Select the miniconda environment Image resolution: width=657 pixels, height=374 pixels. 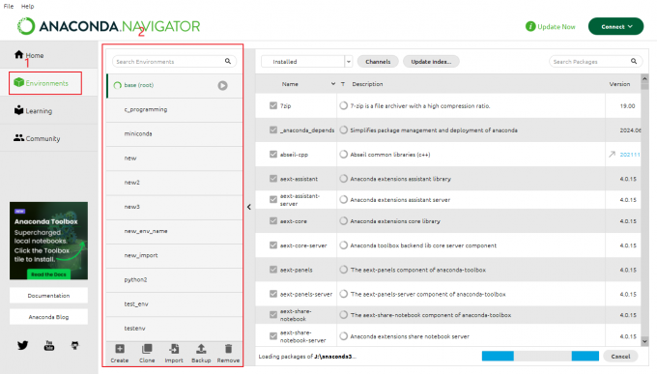(x=174, y=133)
